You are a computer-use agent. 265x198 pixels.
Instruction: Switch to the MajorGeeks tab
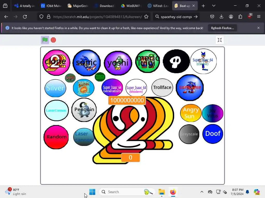point(78,6)
